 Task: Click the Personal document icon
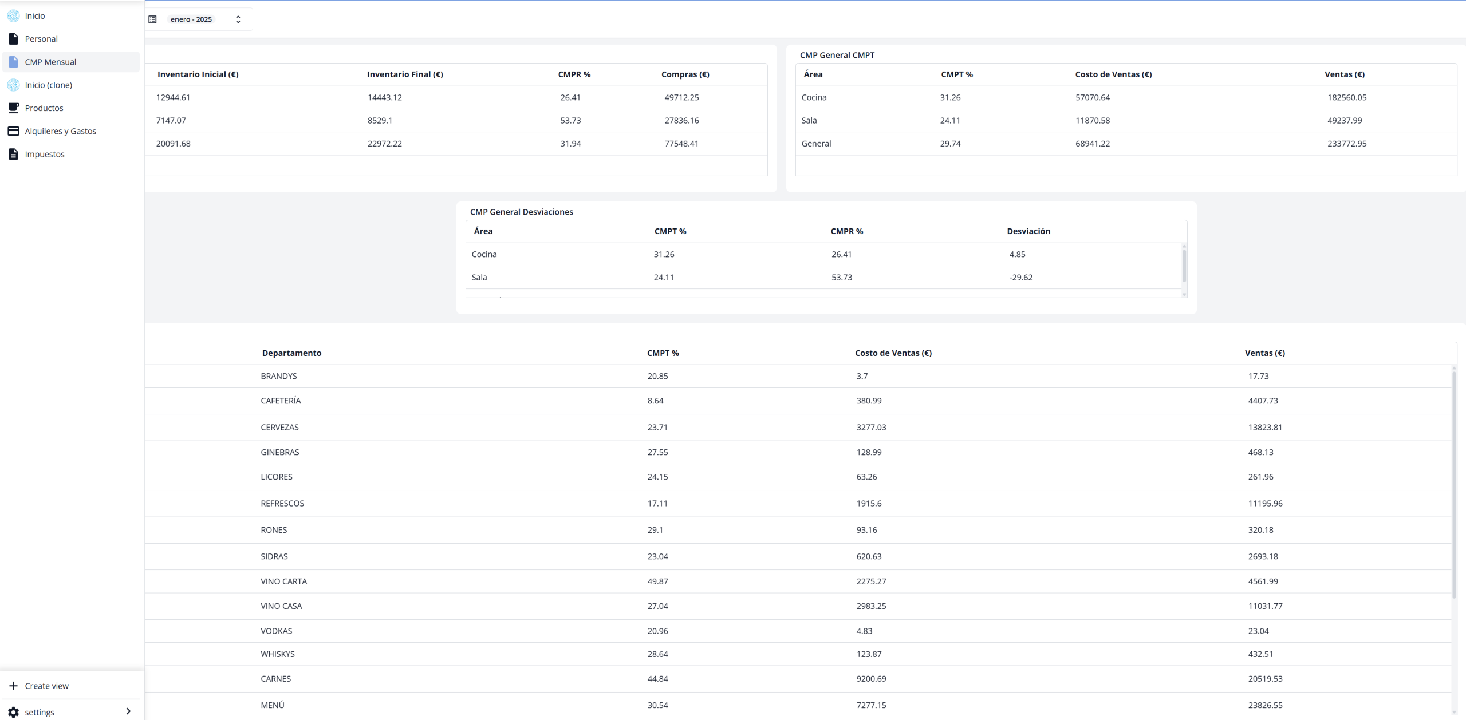click(13, 39)
